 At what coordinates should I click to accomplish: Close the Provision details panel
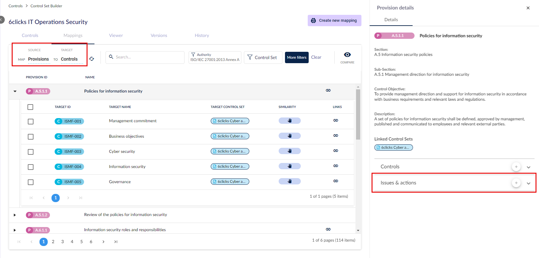[528, 8]
